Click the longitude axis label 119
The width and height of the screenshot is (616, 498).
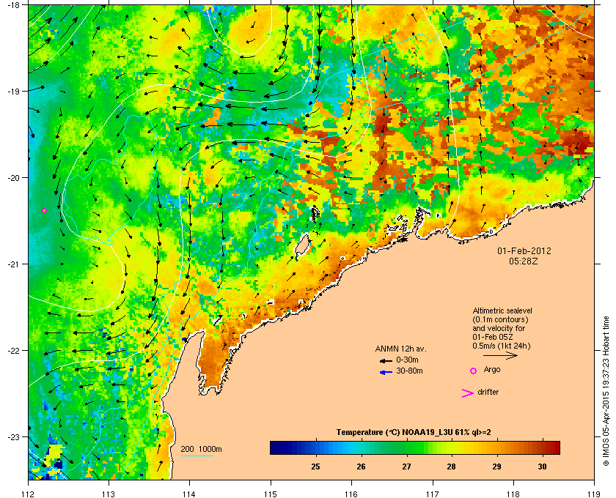tap(594, 494)
